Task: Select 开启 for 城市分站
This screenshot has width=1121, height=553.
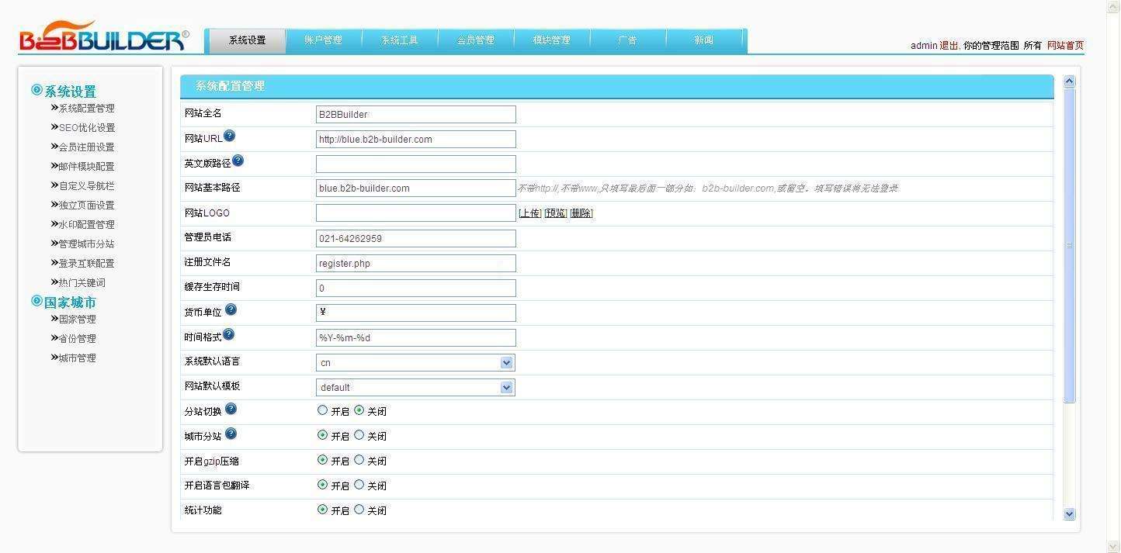Action: [x=322, y=435]
